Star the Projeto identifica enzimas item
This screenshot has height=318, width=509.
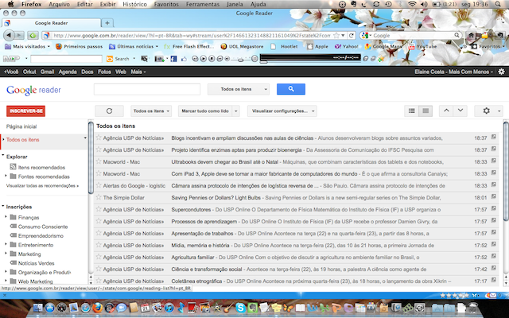click(99, 149)
